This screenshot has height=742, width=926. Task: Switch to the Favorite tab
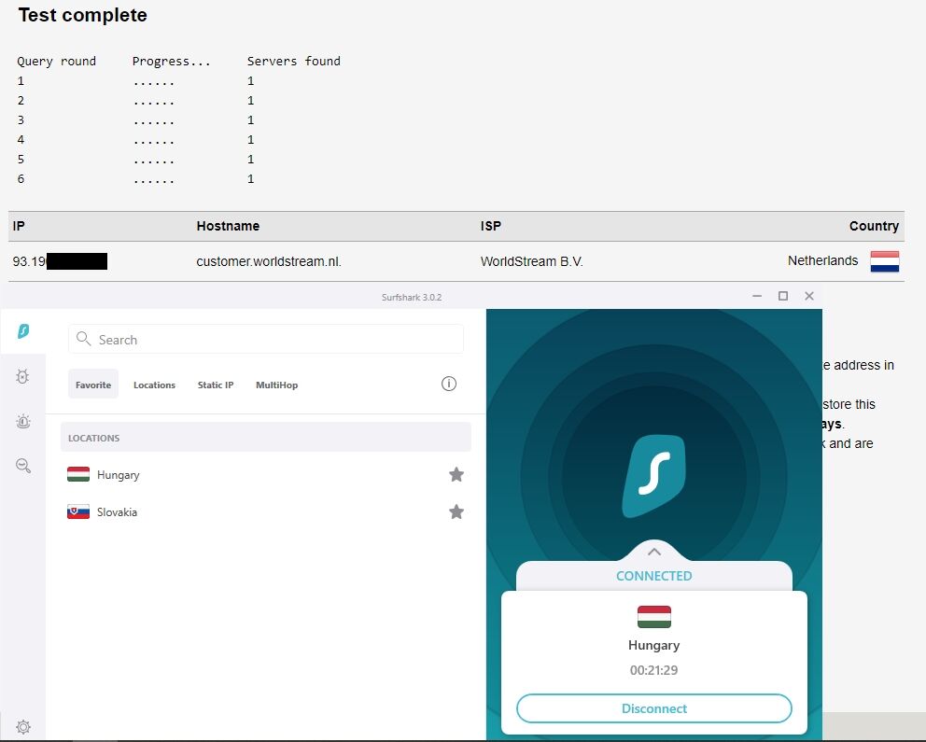pos(93,385)
